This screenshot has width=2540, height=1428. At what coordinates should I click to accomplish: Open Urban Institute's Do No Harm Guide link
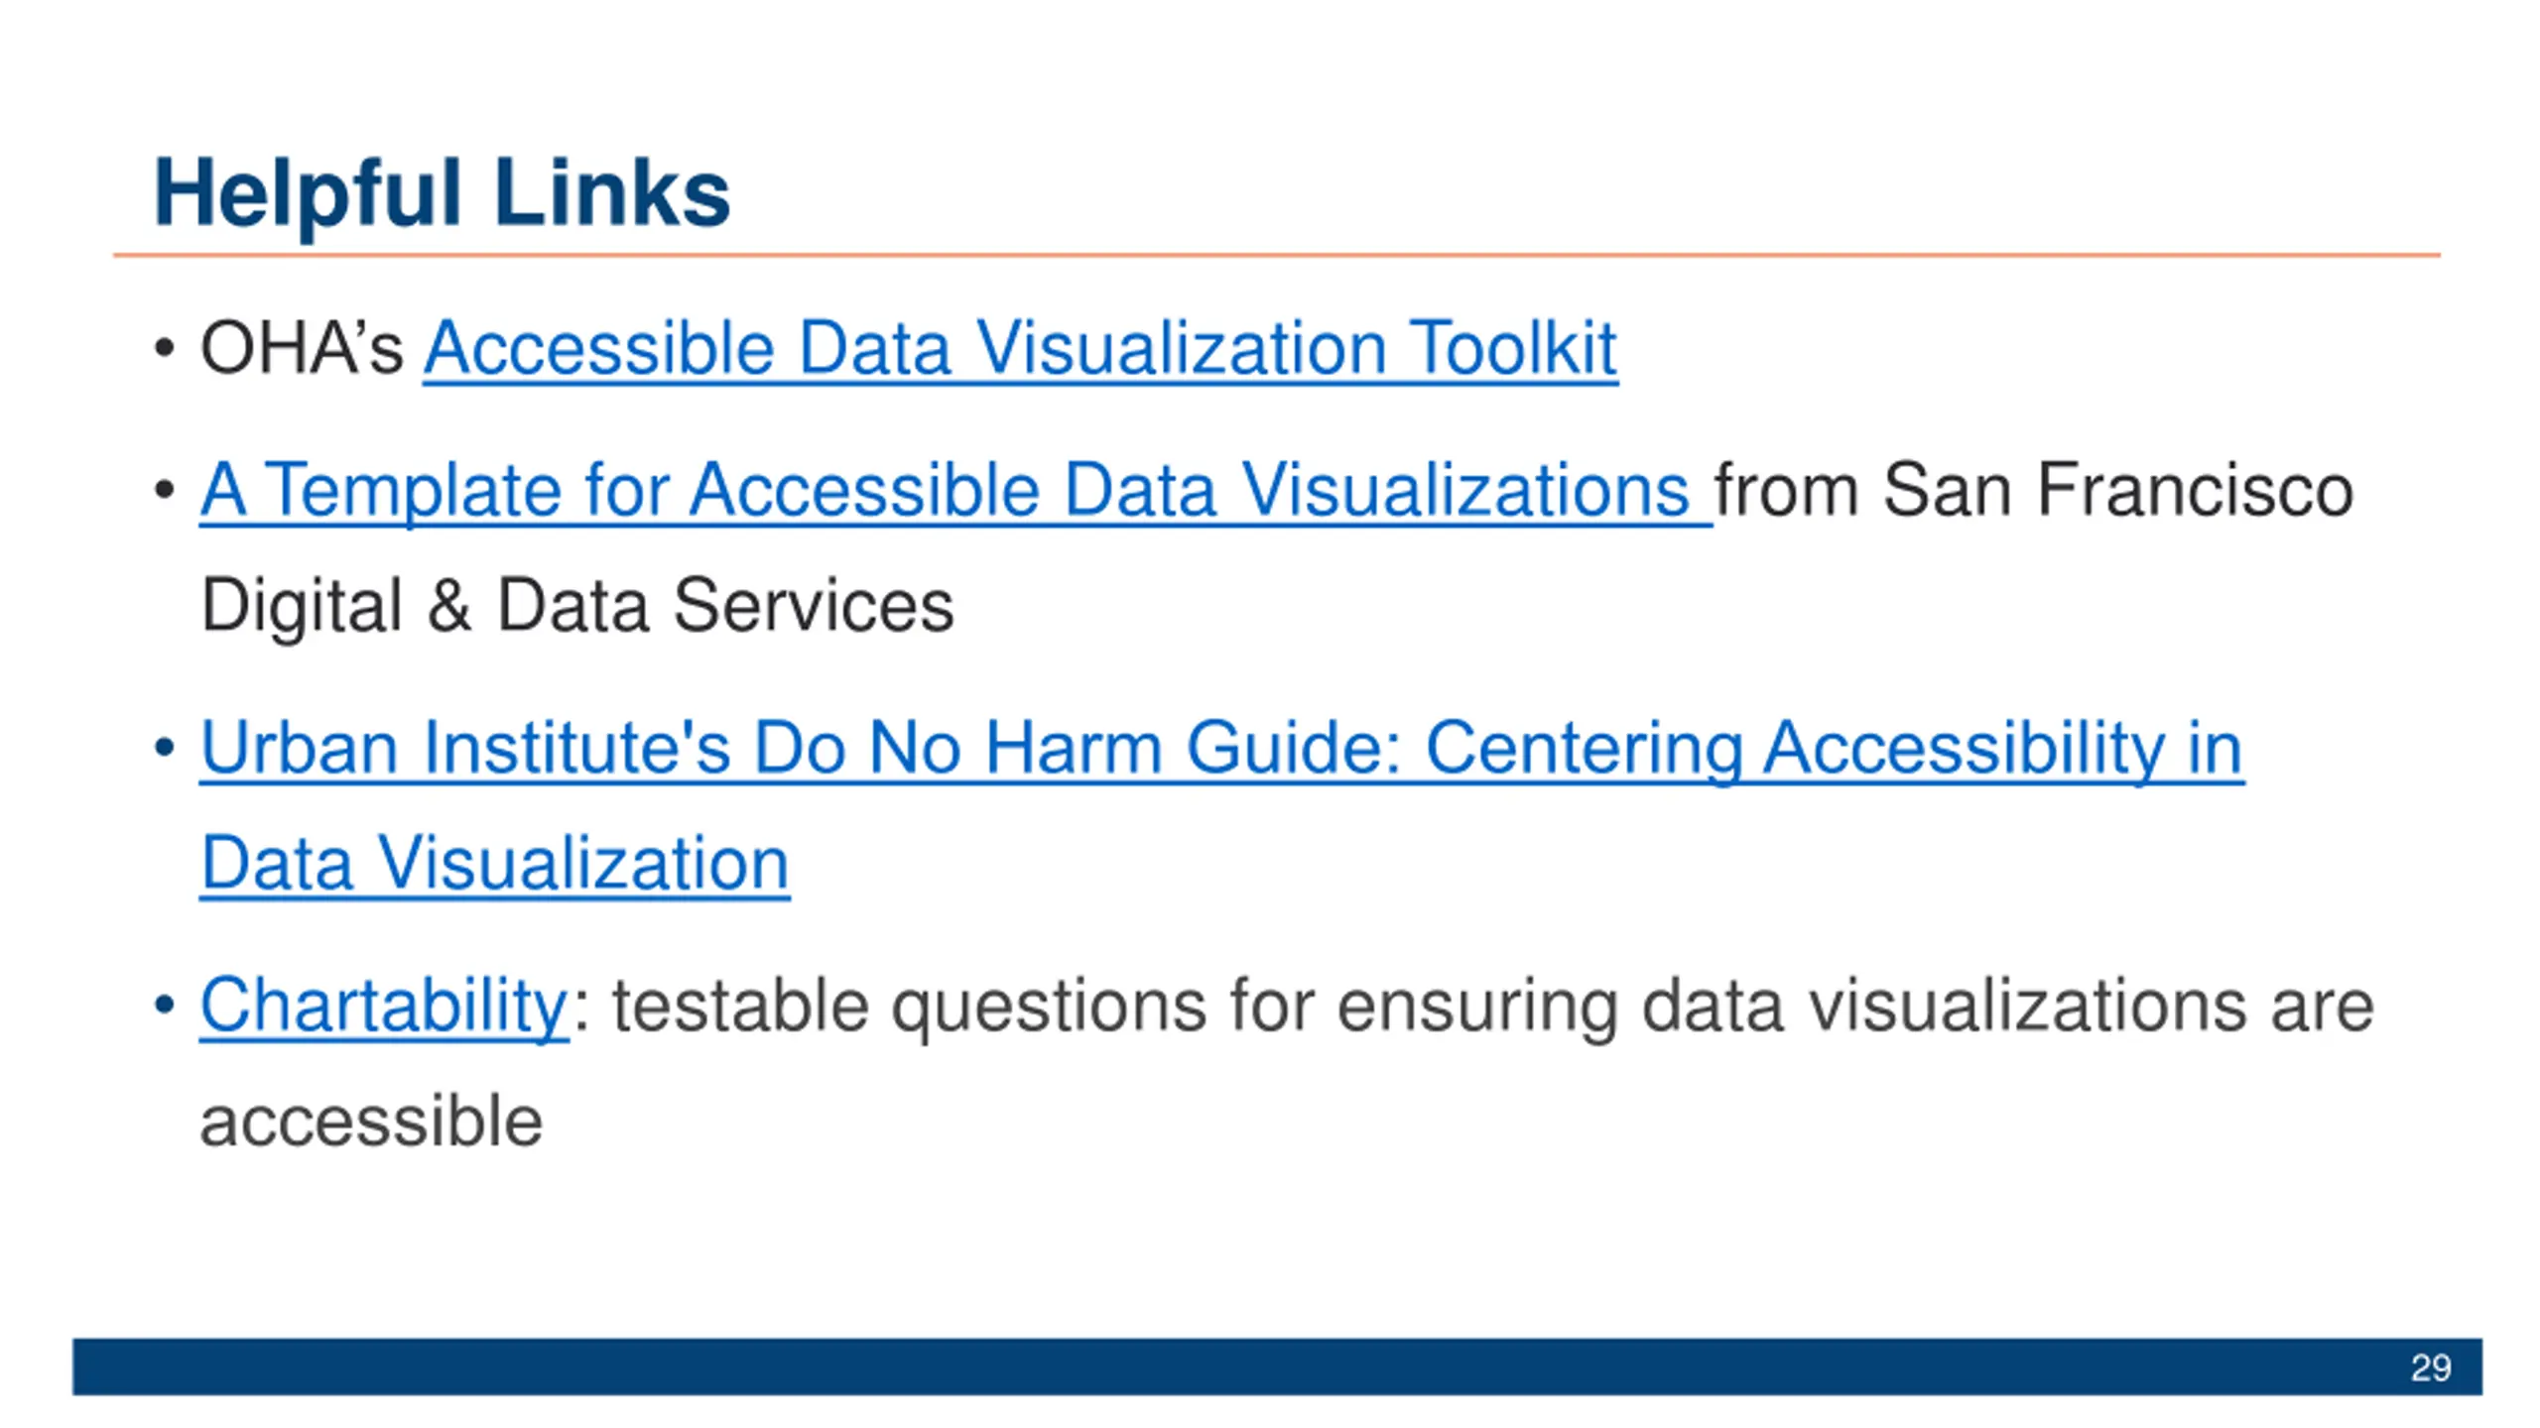tap(1221, 748)
